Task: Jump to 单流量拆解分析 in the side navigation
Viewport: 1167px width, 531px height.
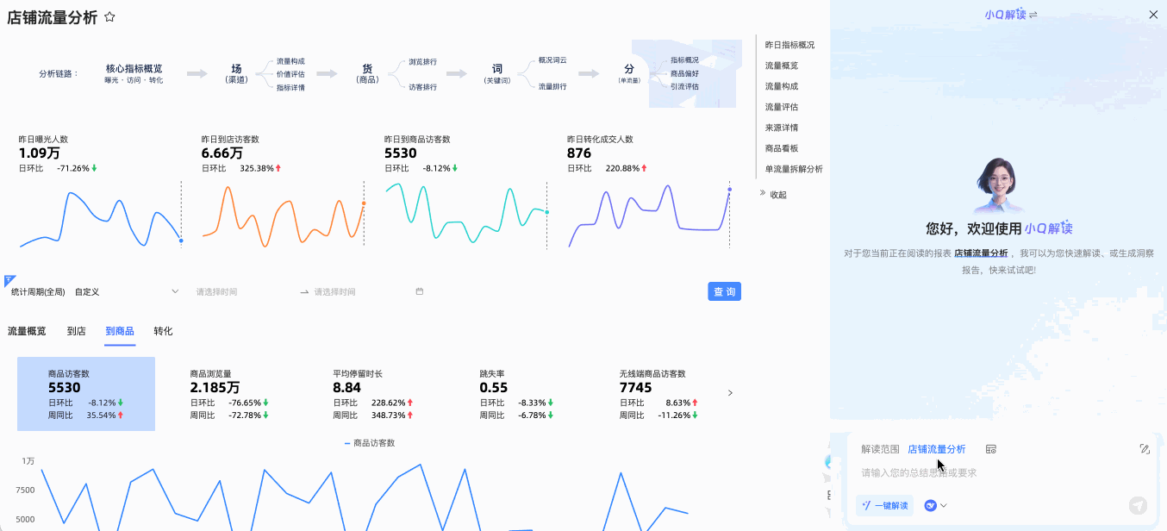Action: (x=794, y=169)
